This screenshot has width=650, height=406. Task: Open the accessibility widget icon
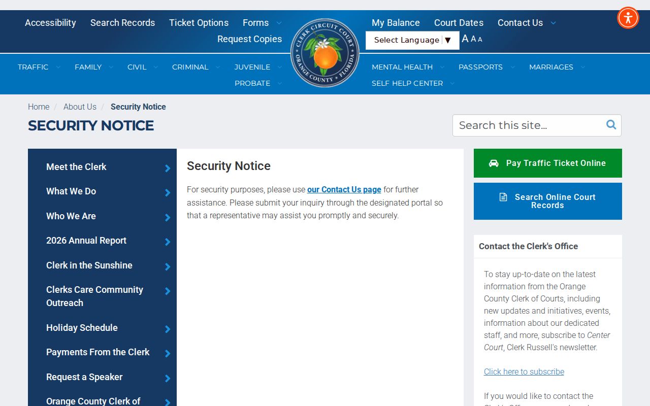[x=628, y=18]
